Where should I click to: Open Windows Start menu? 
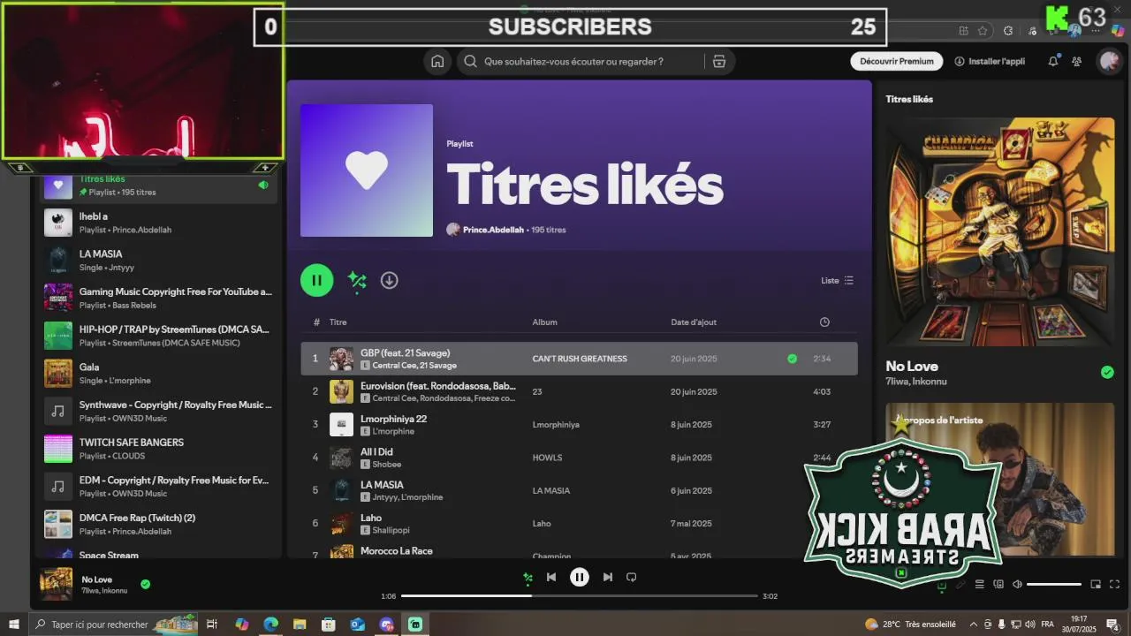click(14, 625)
